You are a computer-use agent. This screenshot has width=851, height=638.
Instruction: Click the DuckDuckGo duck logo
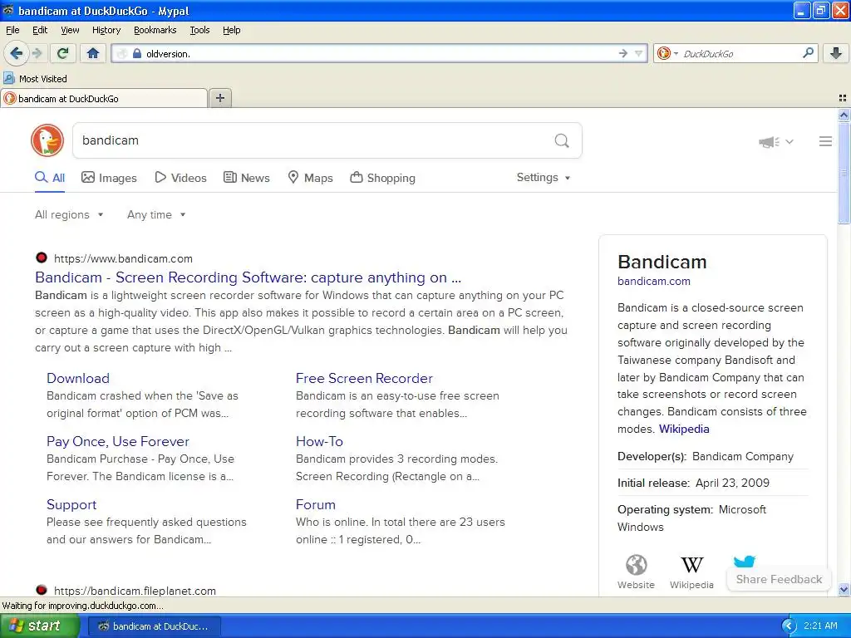coord(47,140)
